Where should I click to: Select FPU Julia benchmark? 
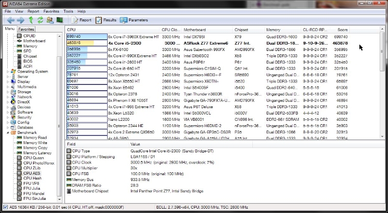[32, 188]
